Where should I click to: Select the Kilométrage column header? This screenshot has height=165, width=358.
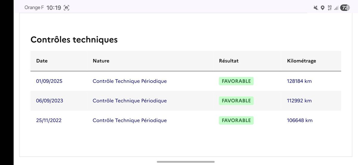[301, 61]
